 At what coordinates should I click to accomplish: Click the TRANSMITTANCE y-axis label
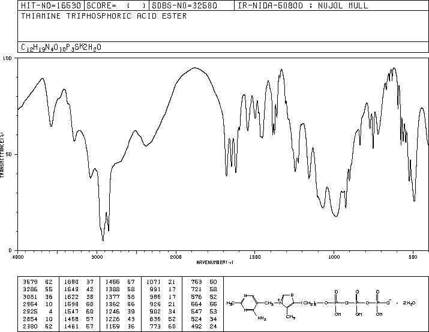pyautogui.click(x=2, y=155)
